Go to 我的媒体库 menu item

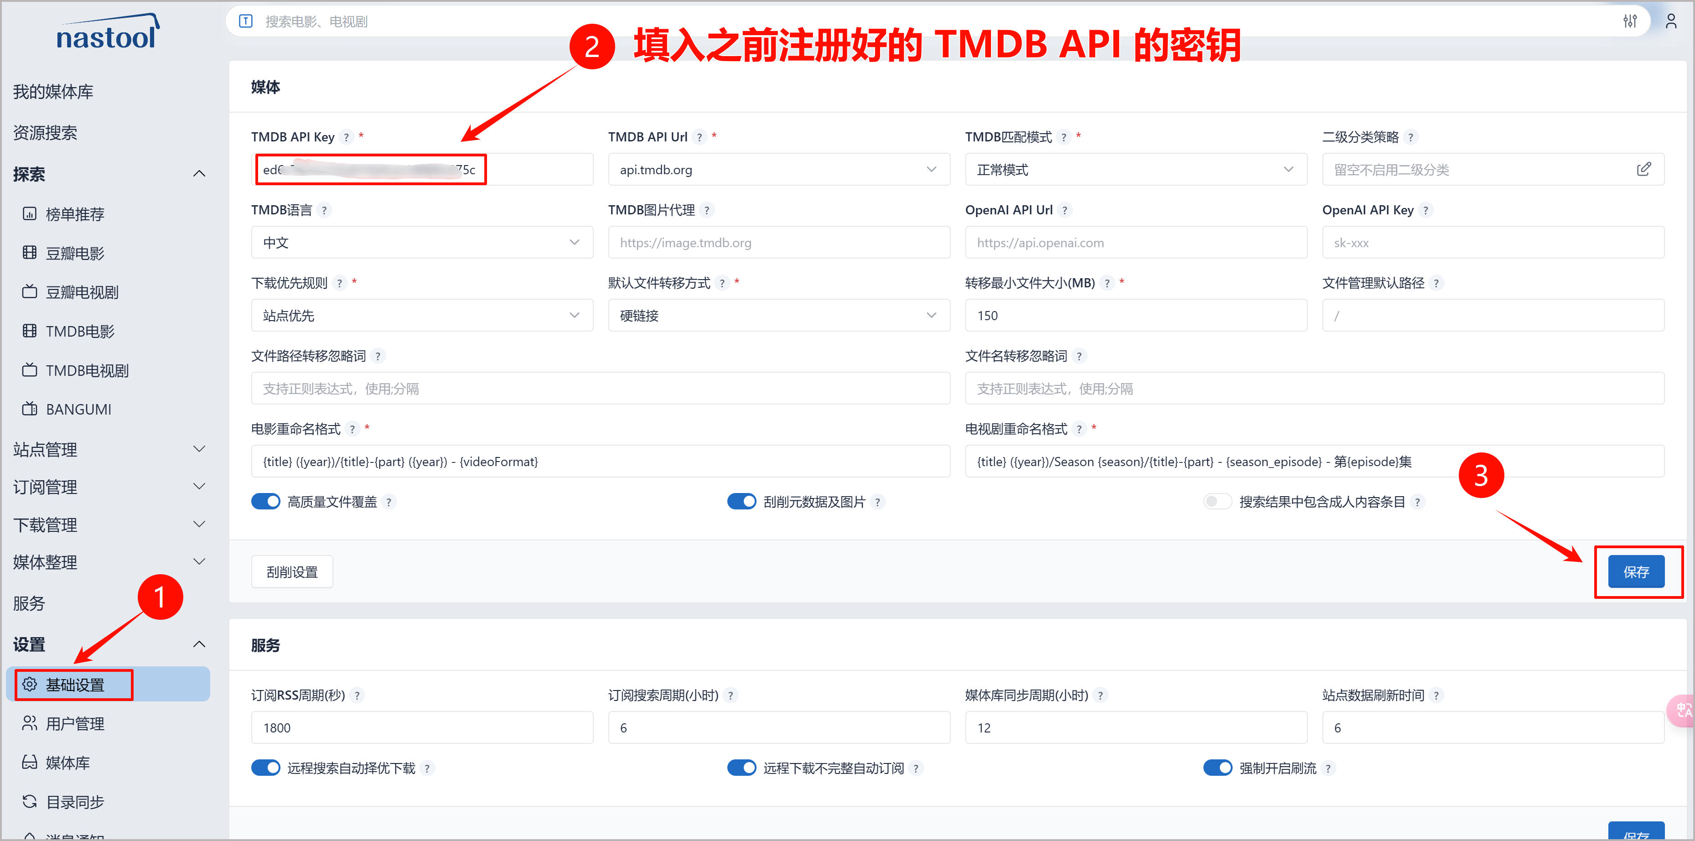pos(52,92)
